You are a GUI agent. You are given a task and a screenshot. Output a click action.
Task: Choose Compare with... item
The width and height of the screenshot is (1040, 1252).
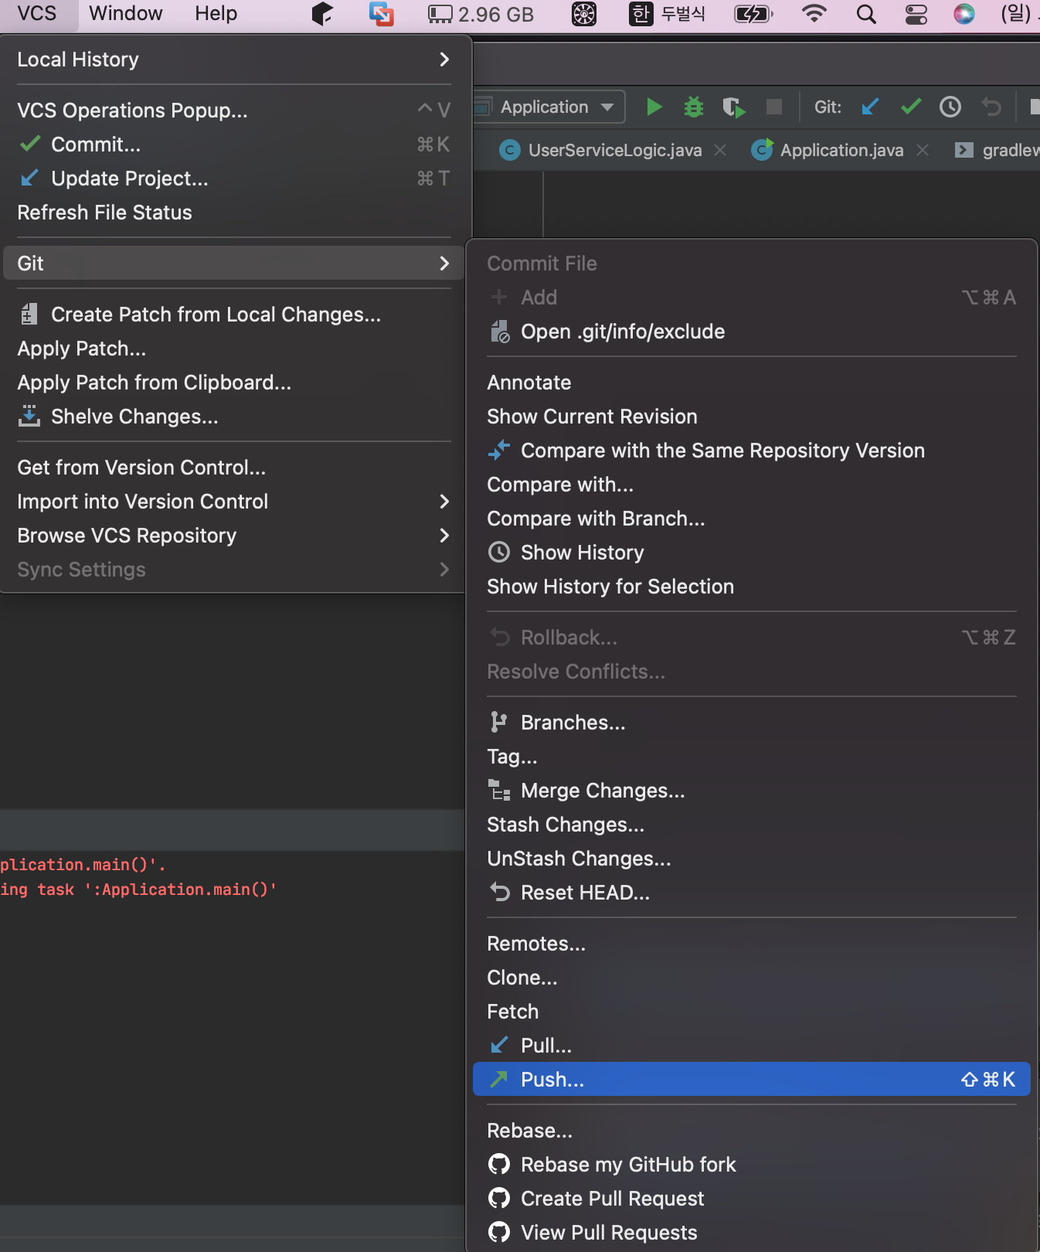[751, 485]
